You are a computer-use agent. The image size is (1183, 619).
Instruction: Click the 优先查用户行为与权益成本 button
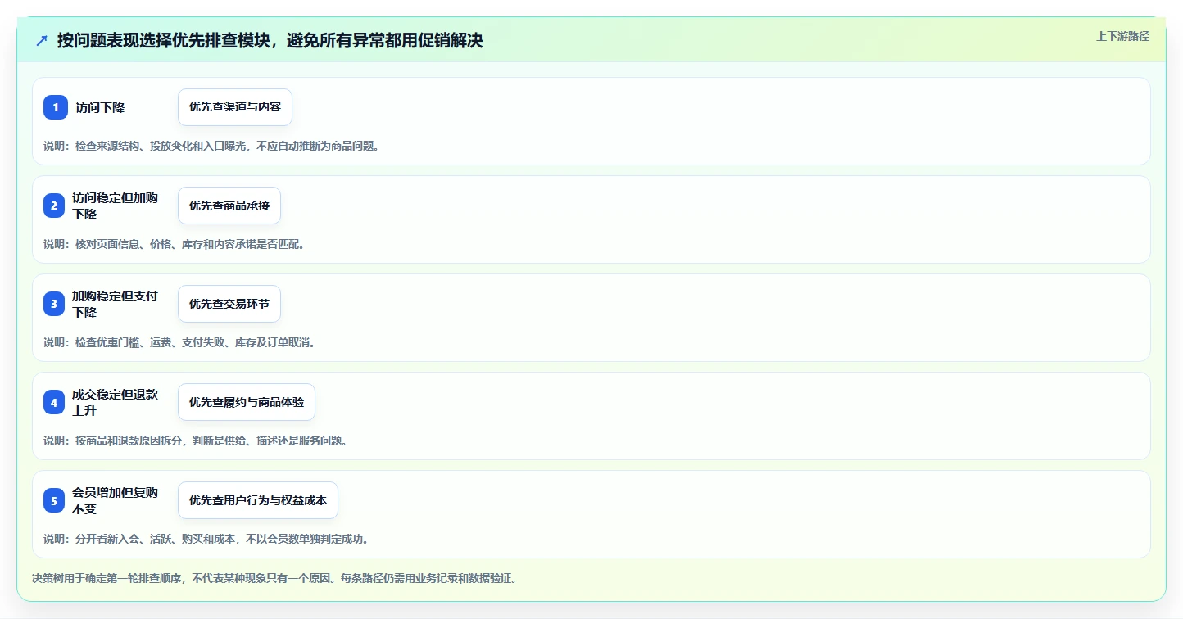[x=258, y=500]
